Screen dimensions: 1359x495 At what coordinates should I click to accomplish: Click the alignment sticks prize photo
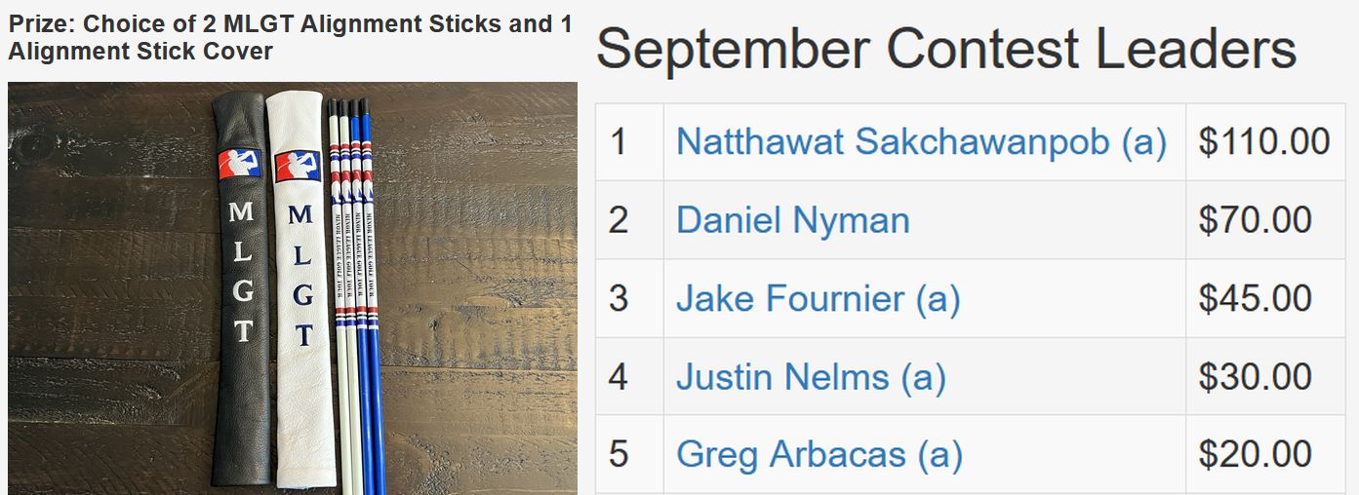pyautogui.click(x=293, y=288)
